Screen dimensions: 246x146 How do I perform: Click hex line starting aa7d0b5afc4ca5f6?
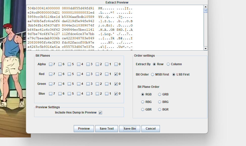[x=80, y=21]
